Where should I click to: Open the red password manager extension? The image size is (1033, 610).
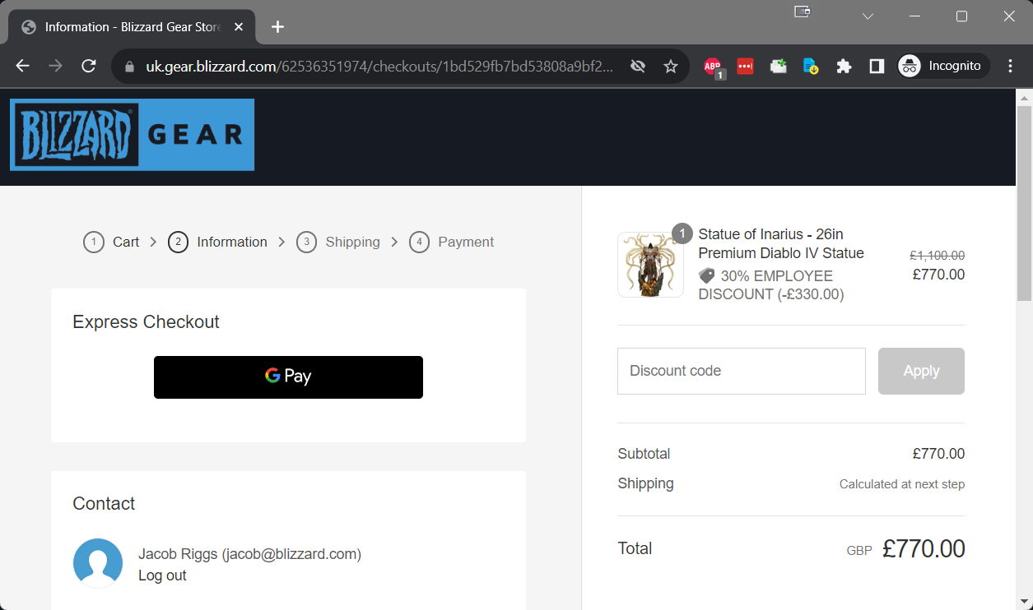click(745, 67)
